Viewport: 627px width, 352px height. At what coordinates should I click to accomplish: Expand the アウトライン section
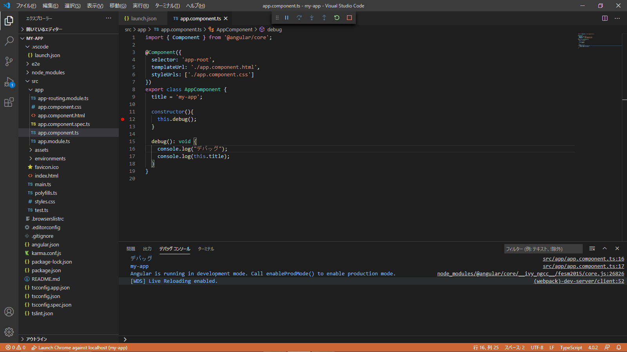pyautogui.click(x=36, y=339)
